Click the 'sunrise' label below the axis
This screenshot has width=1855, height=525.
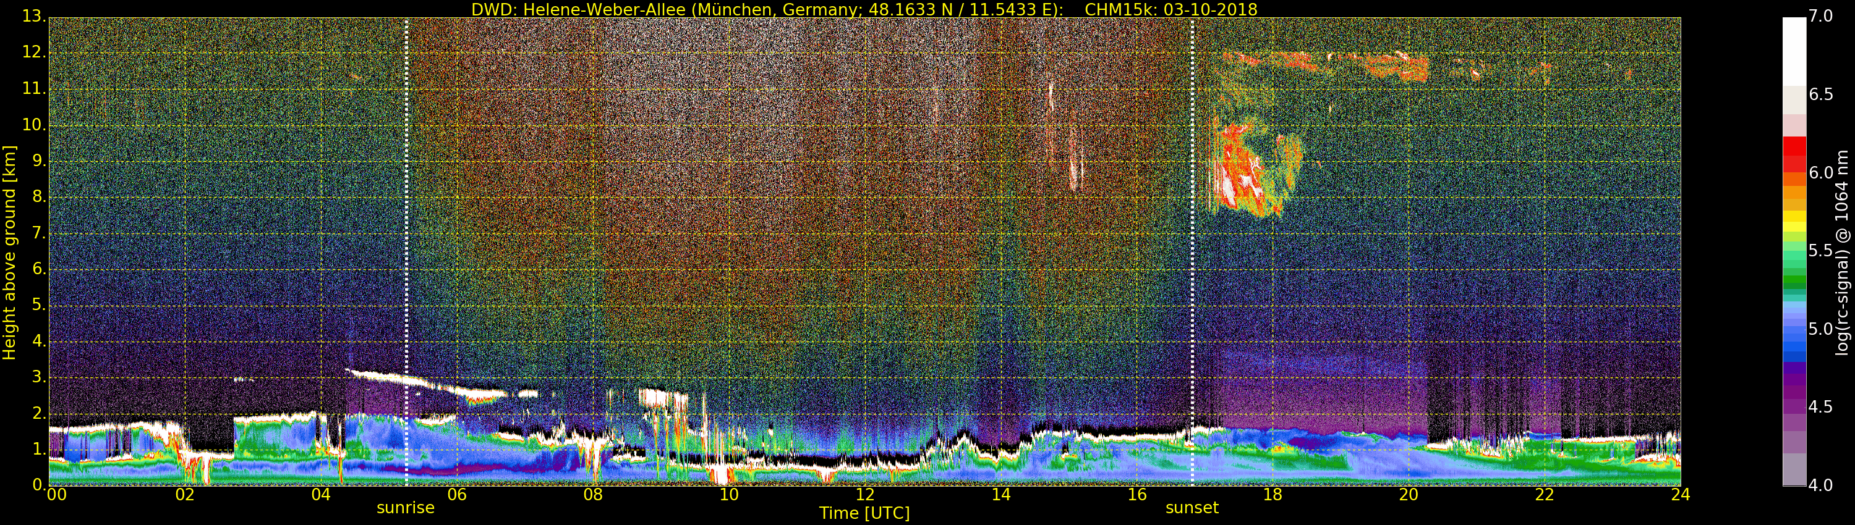pyautogui.click(x=406, y=508)
